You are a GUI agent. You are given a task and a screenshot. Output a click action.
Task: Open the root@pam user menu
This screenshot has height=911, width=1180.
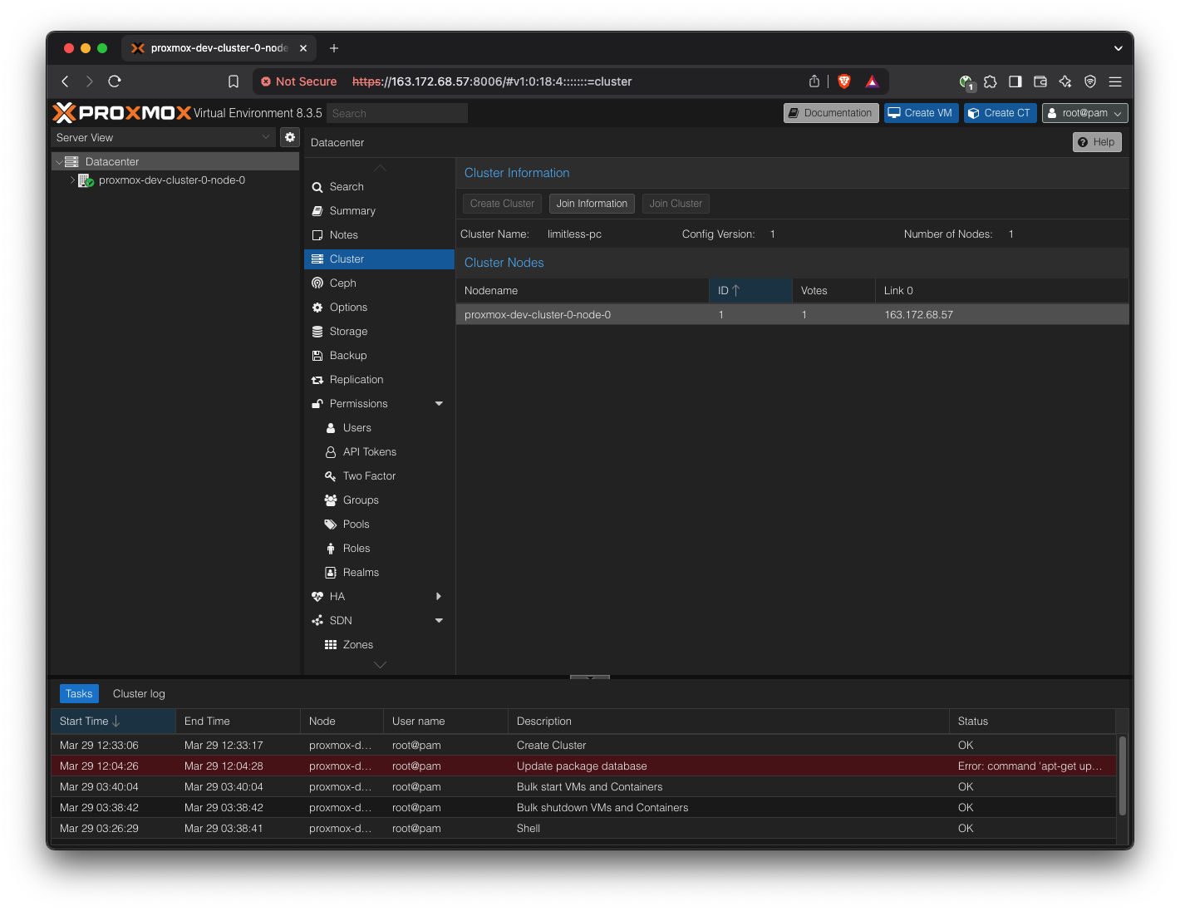1084,113
